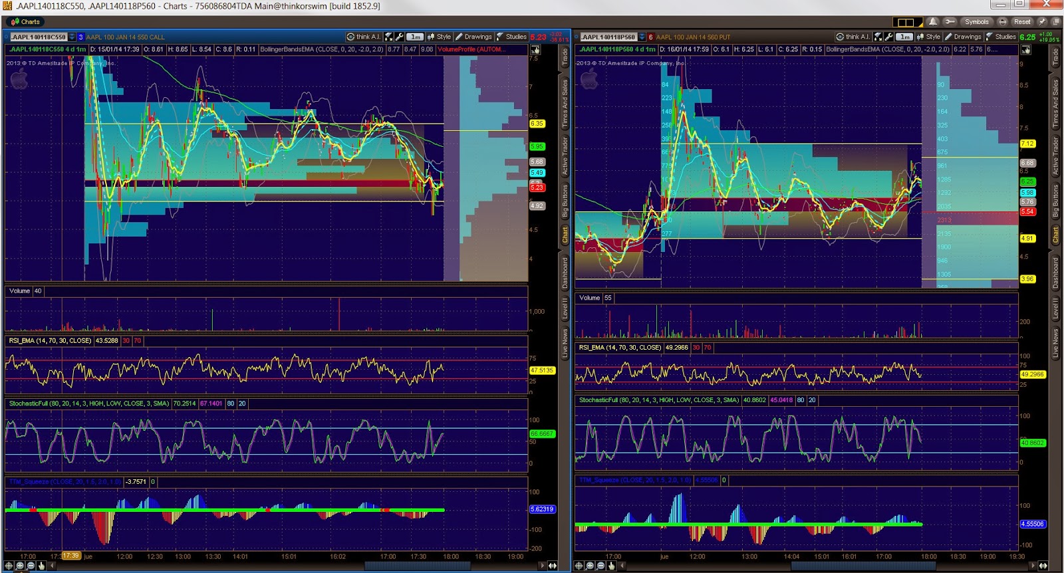This screenshot has height=573, width=1064.
Task: Click left chart share/flask icon
Action: pos(388,37)
